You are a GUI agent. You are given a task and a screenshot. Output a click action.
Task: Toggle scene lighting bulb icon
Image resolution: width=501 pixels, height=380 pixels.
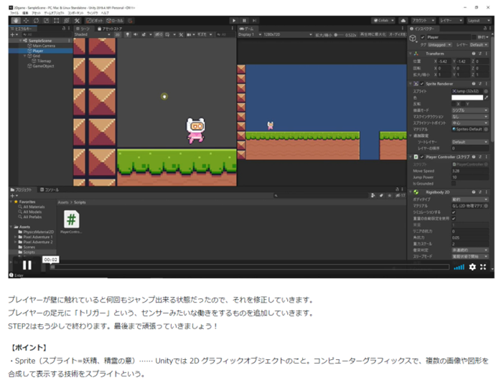pos(128,34)
